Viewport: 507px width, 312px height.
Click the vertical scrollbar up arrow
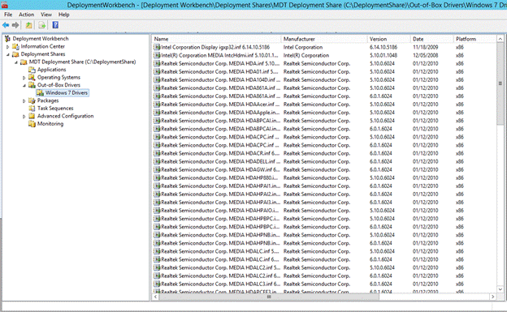[500, 39]
